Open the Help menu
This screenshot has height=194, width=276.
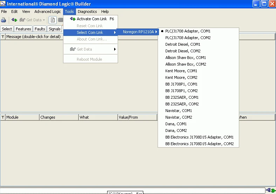[x=105, y=12]
